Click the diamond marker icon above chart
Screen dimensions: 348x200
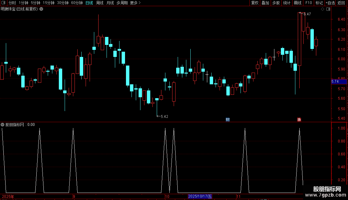pos(323,9)
